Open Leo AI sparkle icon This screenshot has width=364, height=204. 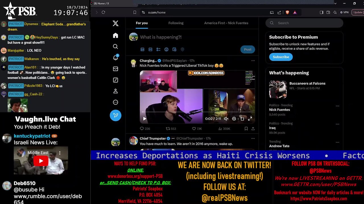(335, 12)
